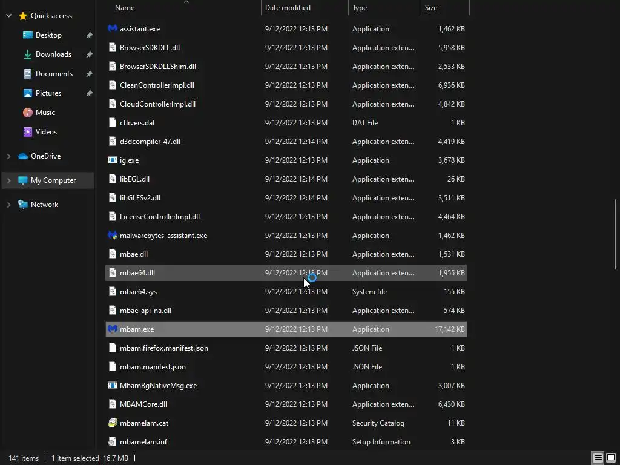Unpin Documents from Quick access
The image size is (620, 465).
(90, 74)
